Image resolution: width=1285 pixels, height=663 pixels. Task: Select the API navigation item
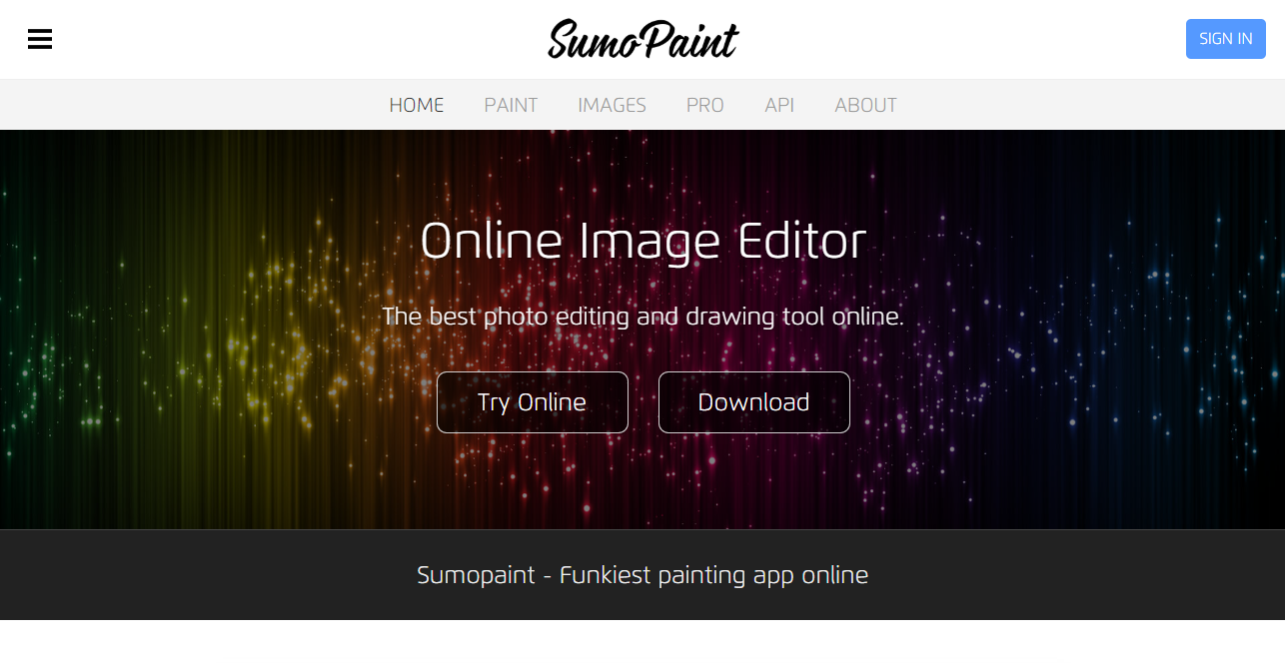779,105
